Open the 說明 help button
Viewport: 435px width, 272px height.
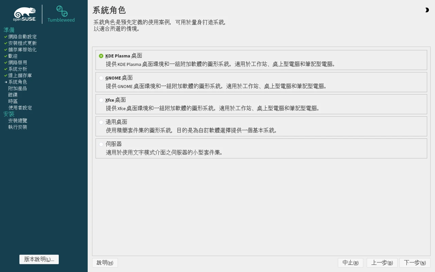[x=105, y=263]
